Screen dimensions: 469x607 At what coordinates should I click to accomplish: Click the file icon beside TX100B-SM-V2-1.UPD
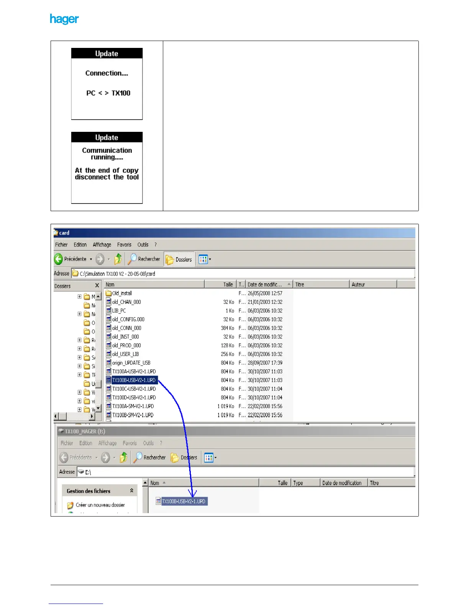(108, 415)
